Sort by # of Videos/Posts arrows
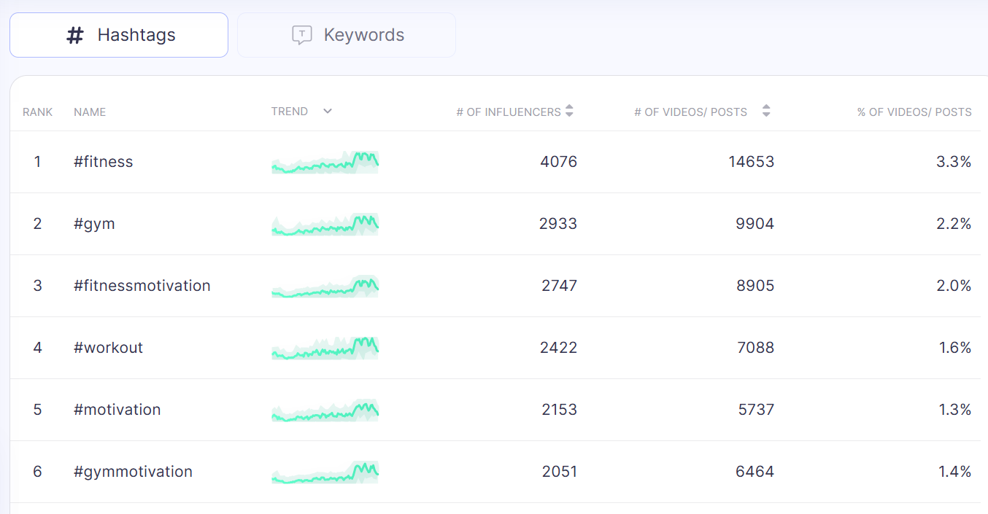This screenshot has height=514, width=988. tap(766, 112)
